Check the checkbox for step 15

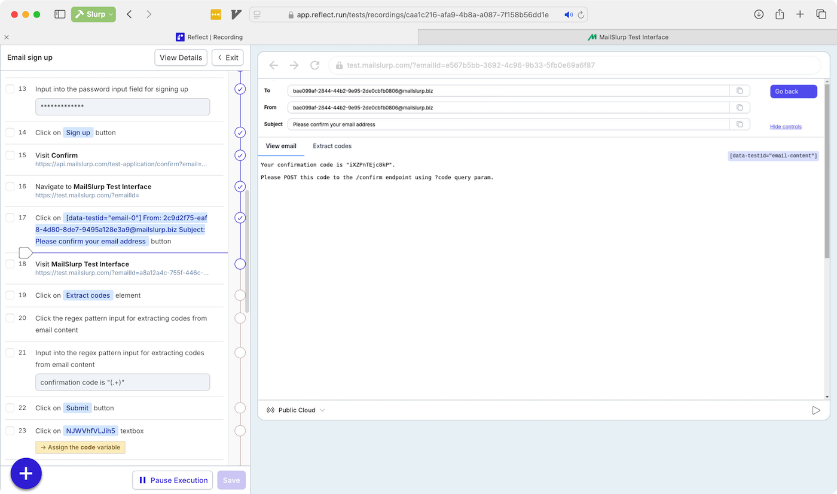tap(10, 155)
